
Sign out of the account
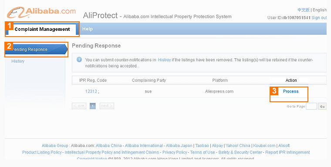(319, 18)
